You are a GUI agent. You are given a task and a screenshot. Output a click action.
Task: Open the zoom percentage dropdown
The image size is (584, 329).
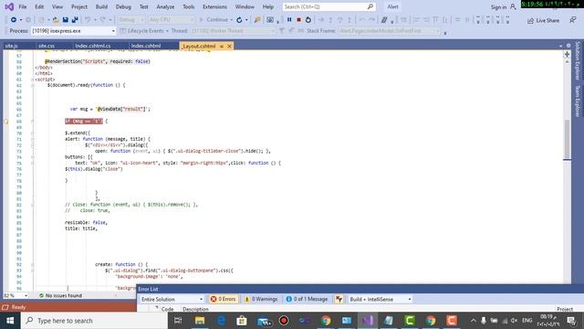pyautogui.click(x=16, y=295)
